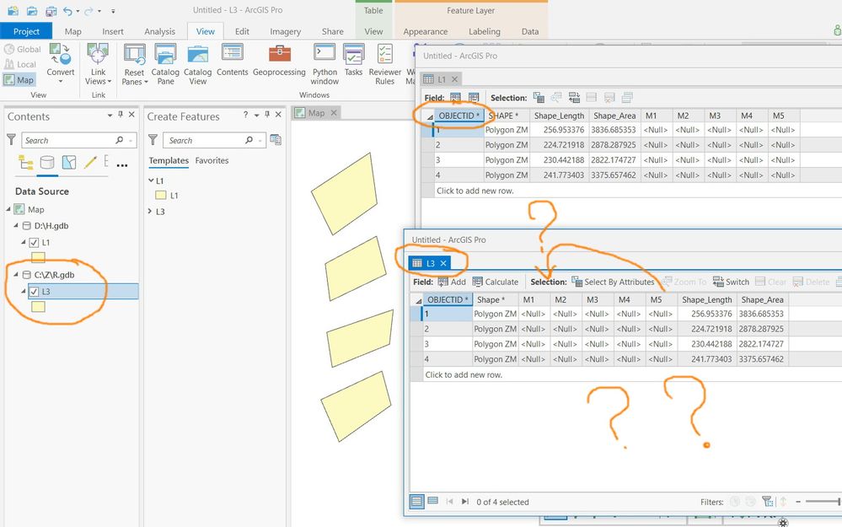Click List By Data Source icon

pyautogui.click(x=47, y=163)
